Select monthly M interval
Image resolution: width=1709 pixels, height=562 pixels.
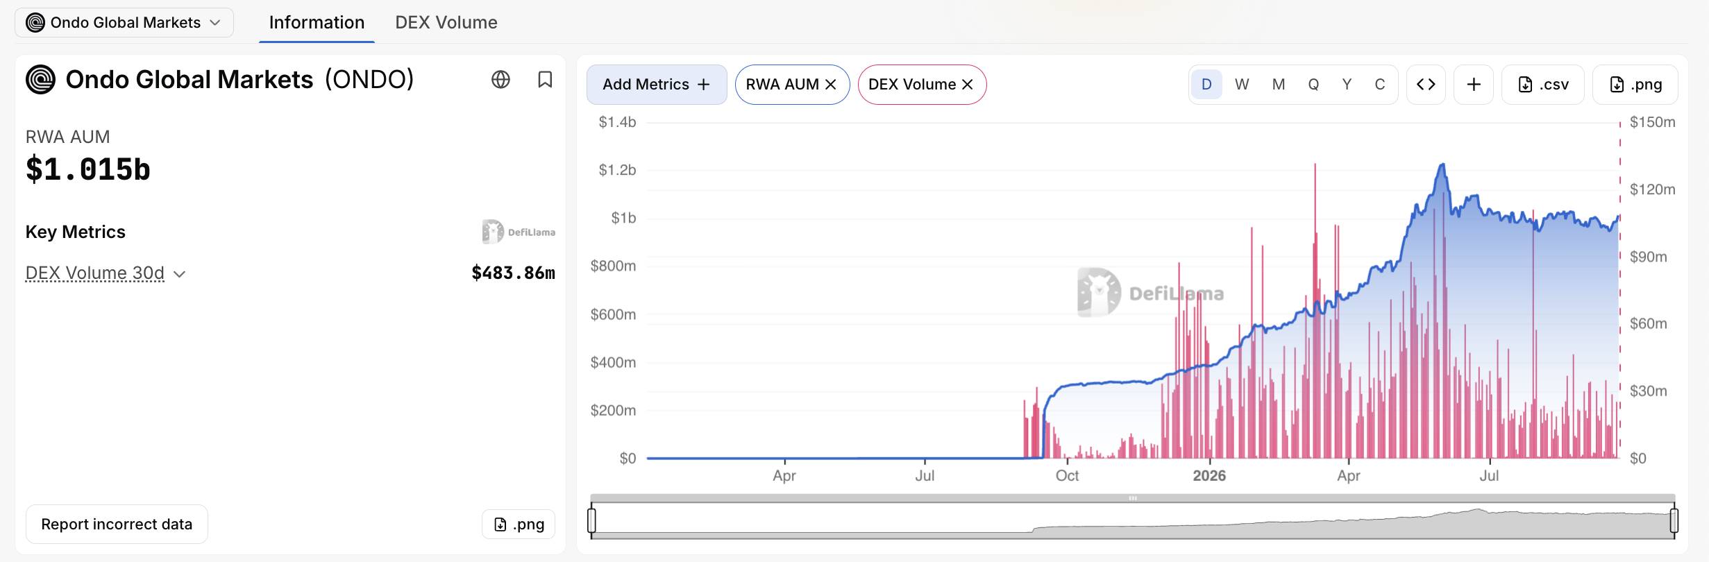(x=1278, y=85)
